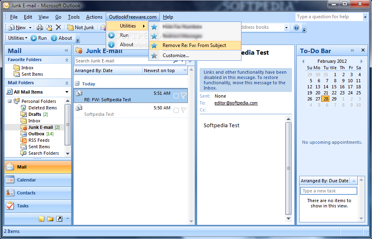Choose Run in the OutlookFreeware menu
Image resolution: width=372 pixels, height=239 pixels.
(x=124, y=35)
